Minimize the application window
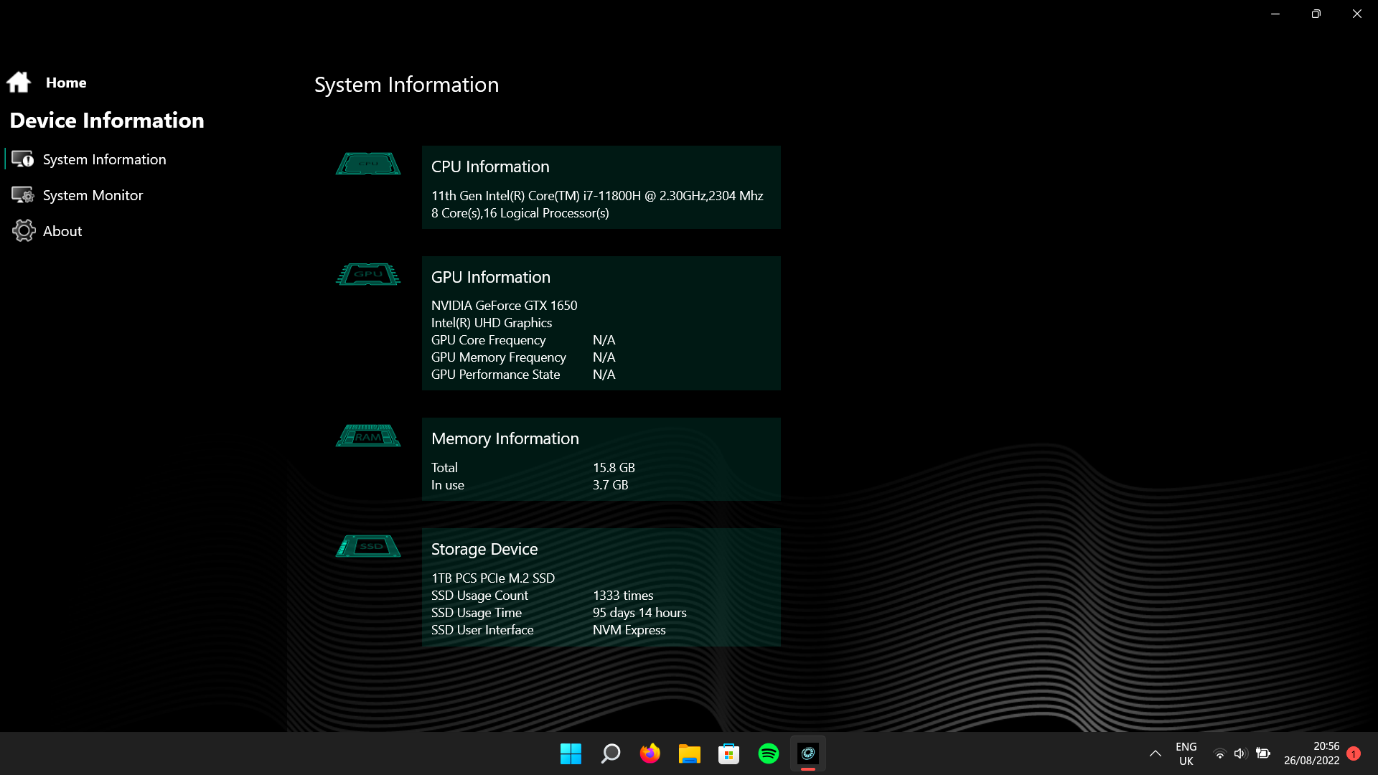This screenshot has width=1378, height=775. [x=1275, y=14]
